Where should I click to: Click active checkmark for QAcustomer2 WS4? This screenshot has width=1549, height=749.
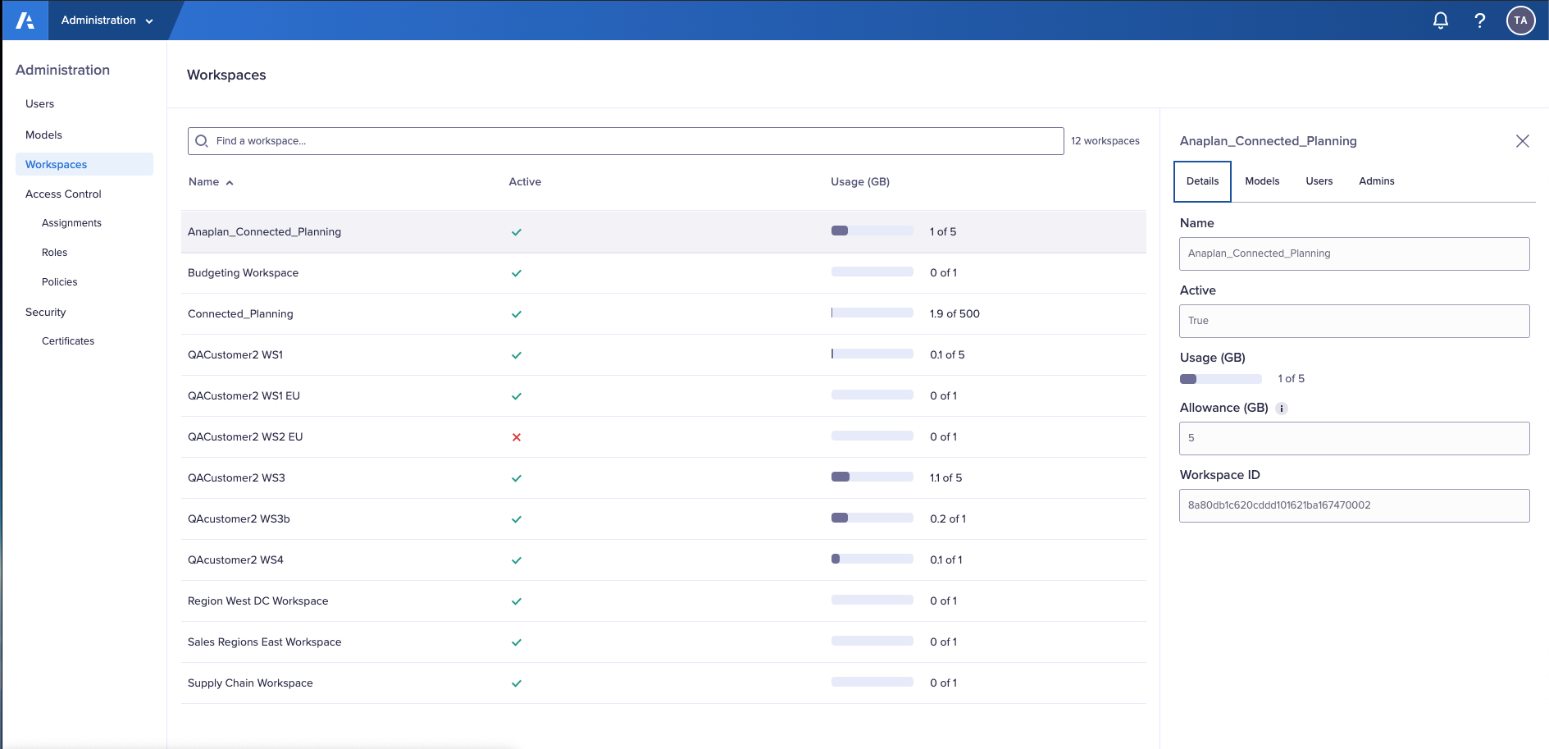(x=517, y=560)
